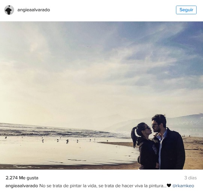
Task: Click the black heart emoji in caption
Action: click(169, 185)
